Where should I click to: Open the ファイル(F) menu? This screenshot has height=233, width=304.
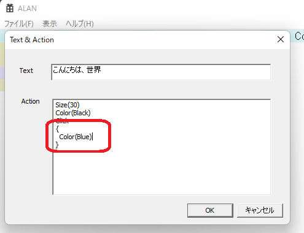pyautogui.click(x=19, y=24)
